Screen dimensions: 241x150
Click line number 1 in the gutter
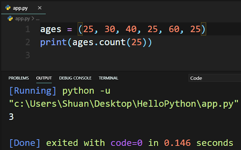(x=27, y=29)
